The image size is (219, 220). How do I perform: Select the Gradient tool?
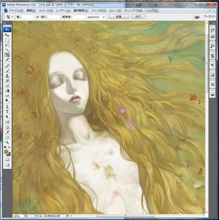point(7,91)
